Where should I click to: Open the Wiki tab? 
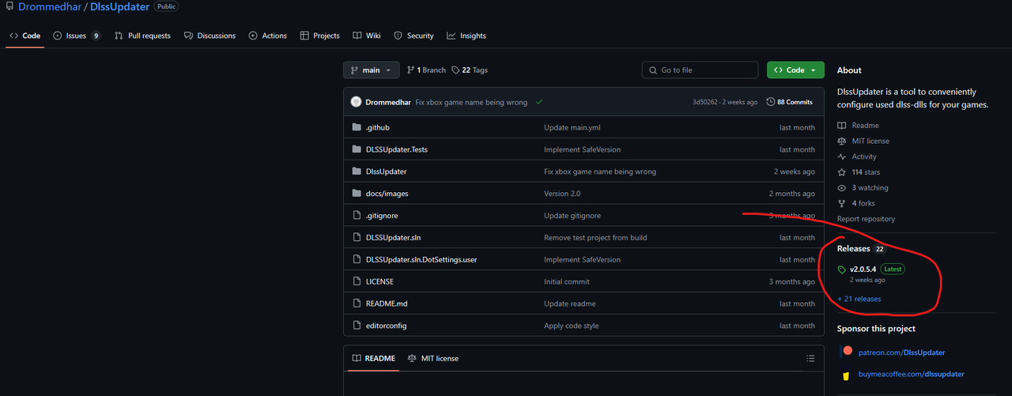(x=367, y=36)
